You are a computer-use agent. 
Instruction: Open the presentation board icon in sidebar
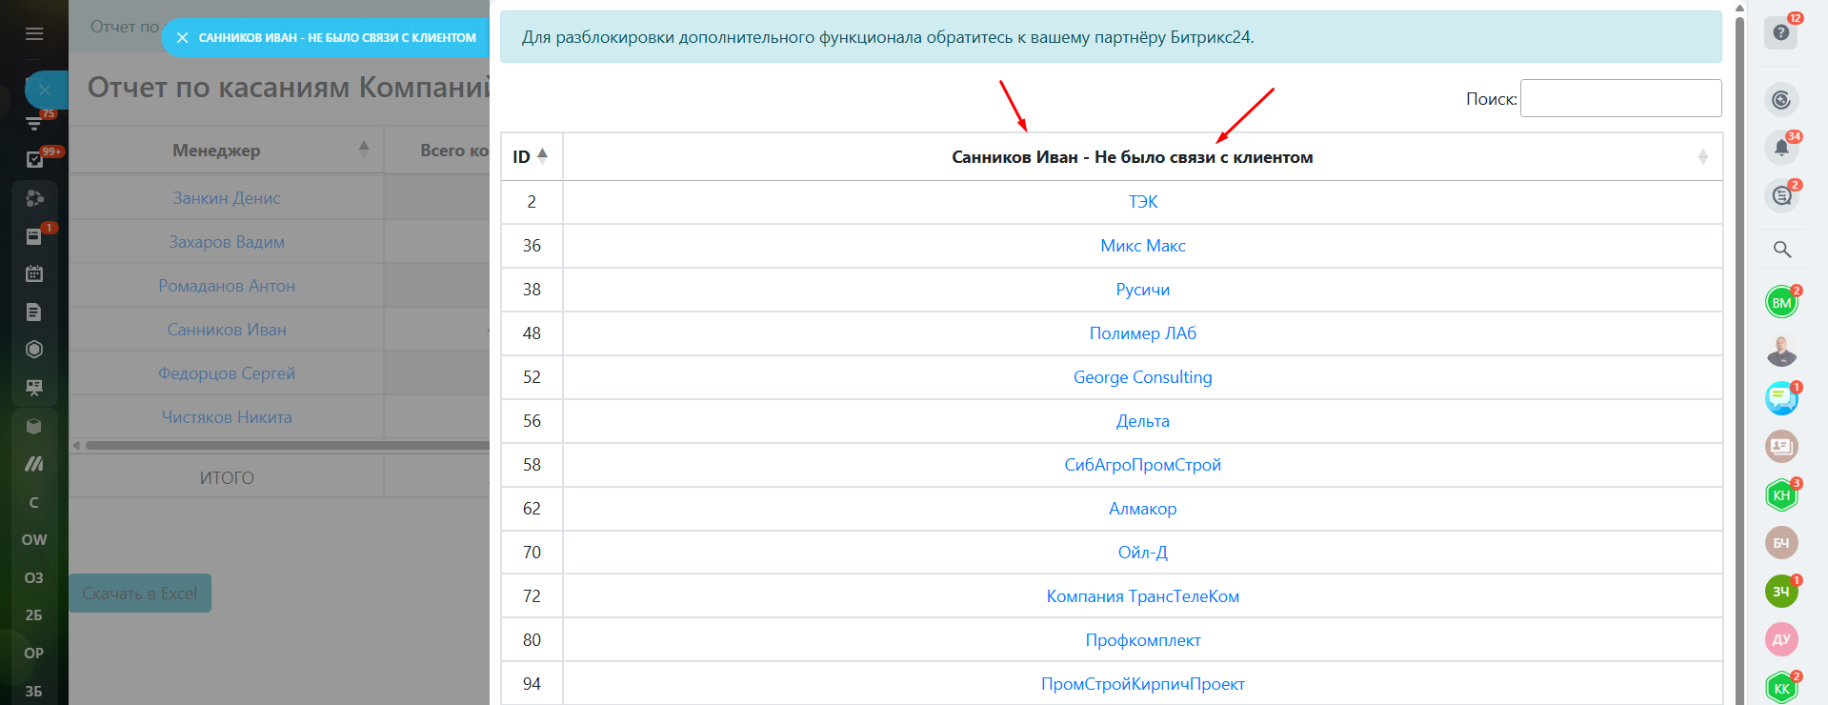click(34, 388)
